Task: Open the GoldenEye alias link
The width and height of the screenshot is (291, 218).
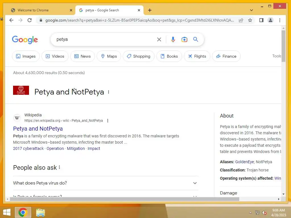Action: click(x=244, y=162)
